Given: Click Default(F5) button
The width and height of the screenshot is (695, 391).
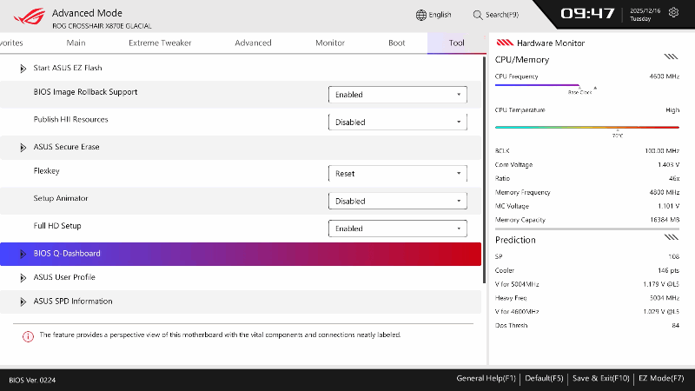Looking at the screenshot, I should click(x=544, y=379).
